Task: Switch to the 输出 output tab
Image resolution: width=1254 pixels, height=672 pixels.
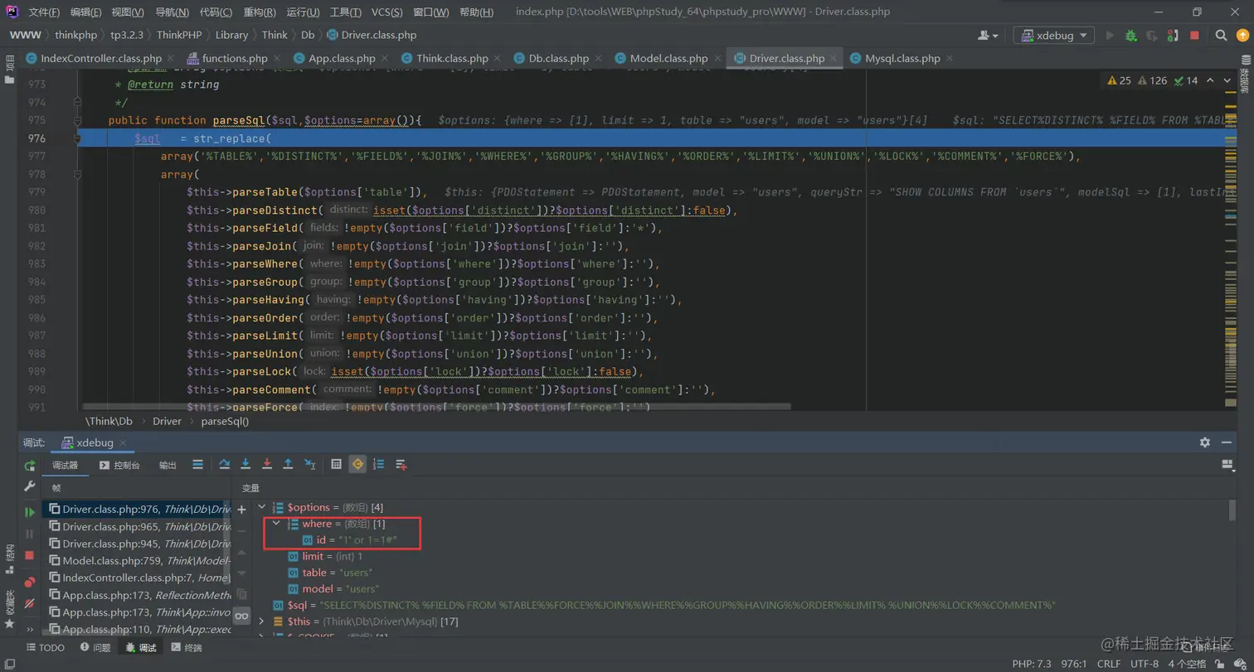Action: 168,466
